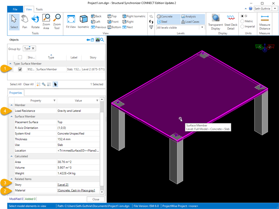Choose the Pan hand tool

(25, 22)
